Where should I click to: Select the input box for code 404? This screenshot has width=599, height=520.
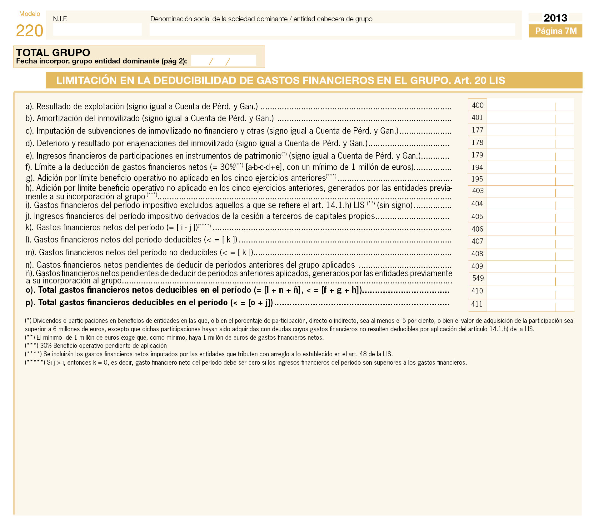[x=530, y=203]
